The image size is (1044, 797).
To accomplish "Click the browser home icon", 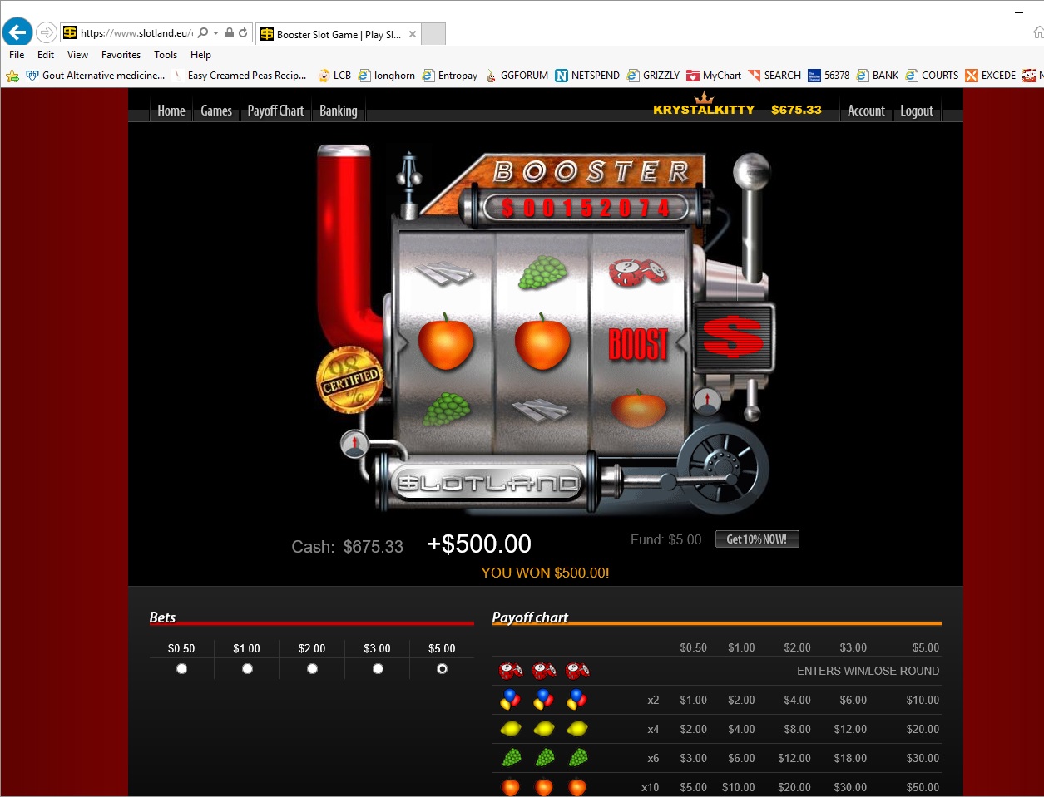I will click(x=1038, y=32).
